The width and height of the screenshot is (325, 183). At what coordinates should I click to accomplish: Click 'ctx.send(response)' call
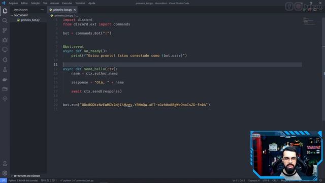[103, 91]
